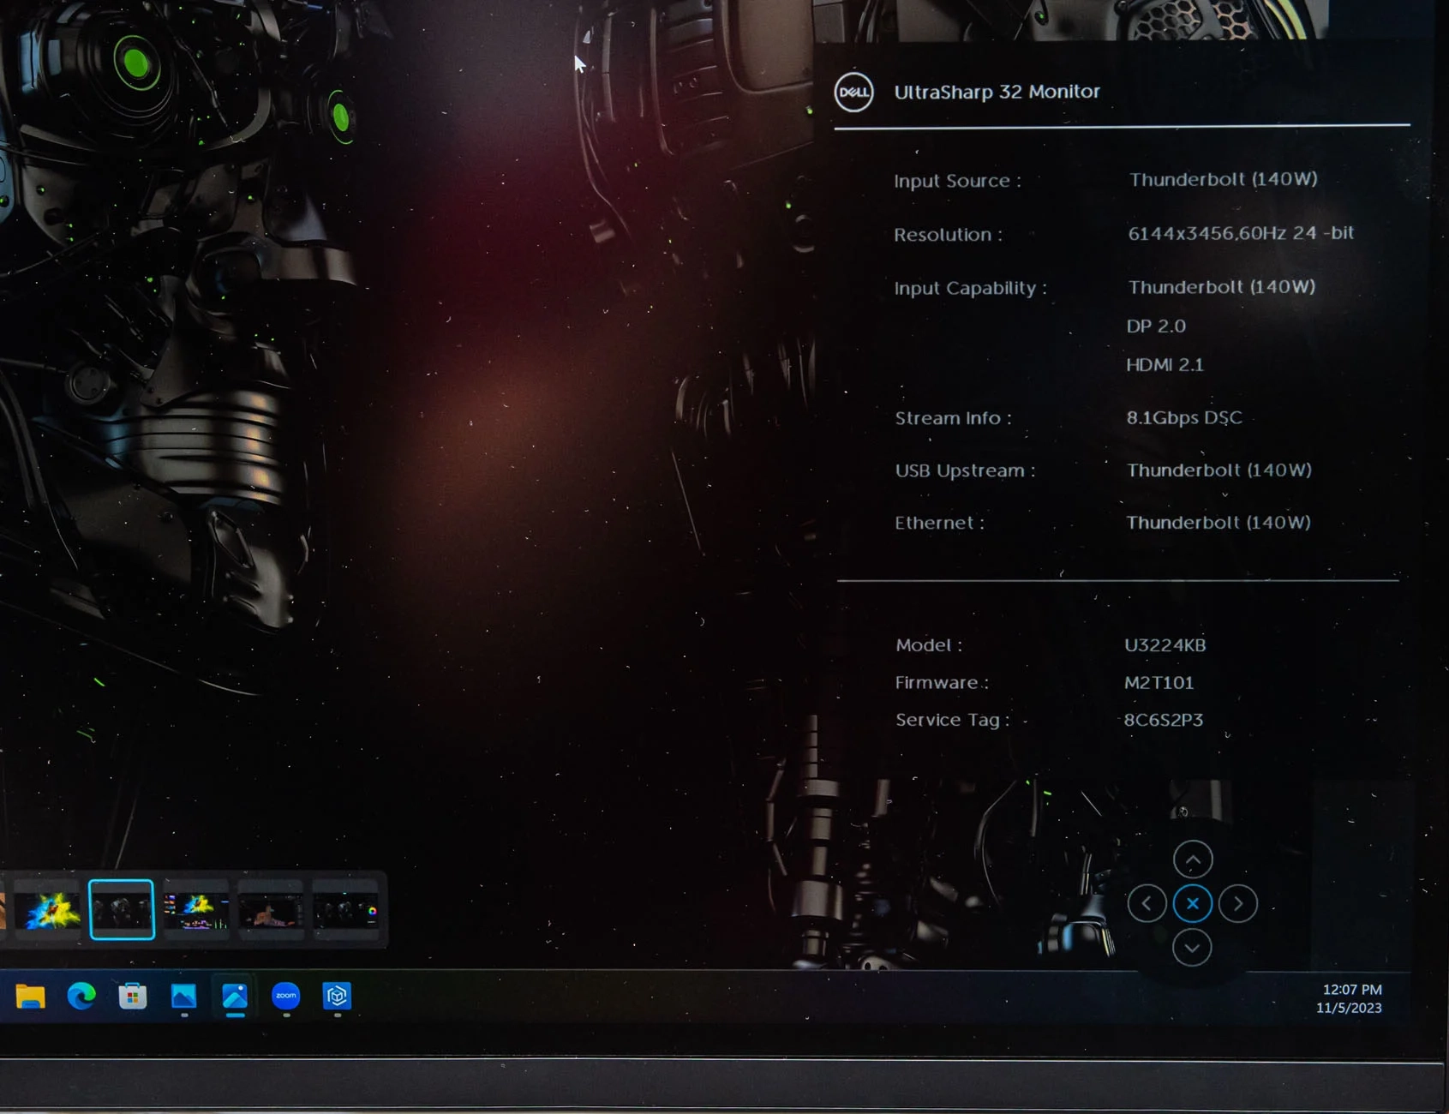Select the colorful splash thumbnail
The image size is (1449, 1114).
tap(48, 910)
